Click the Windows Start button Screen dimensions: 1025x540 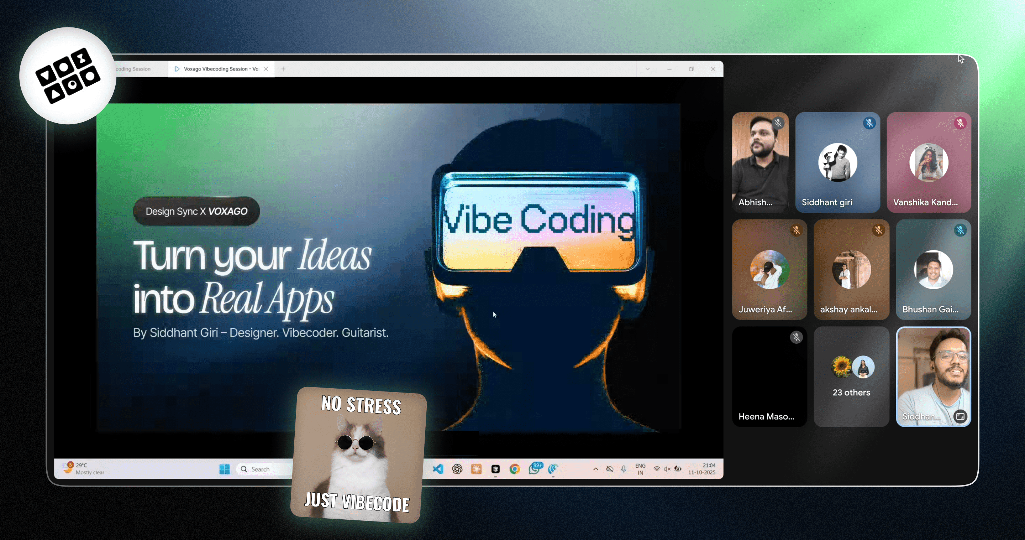pos(225,469)
